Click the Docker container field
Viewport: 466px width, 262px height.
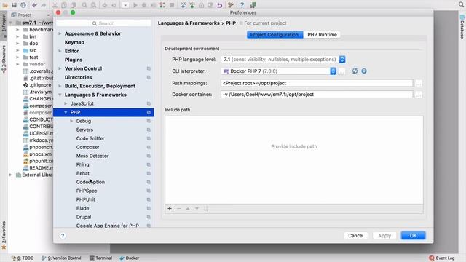coord(317,95)
